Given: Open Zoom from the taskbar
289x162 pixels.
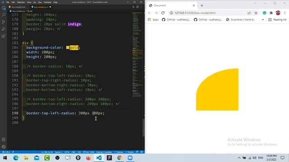Looking at the screenshot, I should [130, 158].
